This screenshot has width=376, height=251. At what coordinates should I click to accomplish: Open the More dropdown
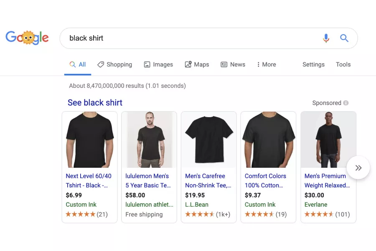click(x=266, y=64)
